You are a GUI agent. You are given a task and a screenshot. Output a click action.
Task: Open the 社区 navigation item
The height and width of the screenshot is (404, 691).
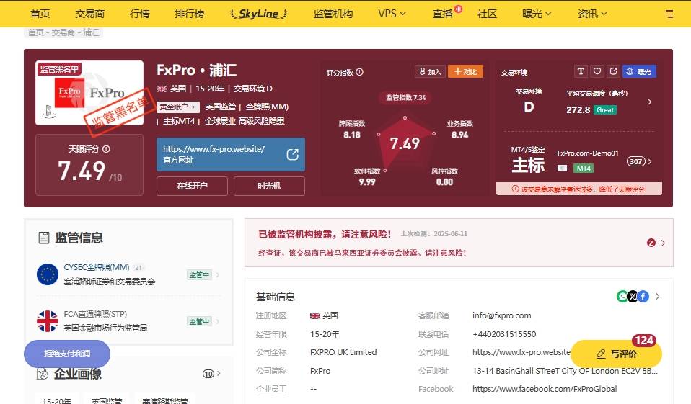[x=487, y=14]
